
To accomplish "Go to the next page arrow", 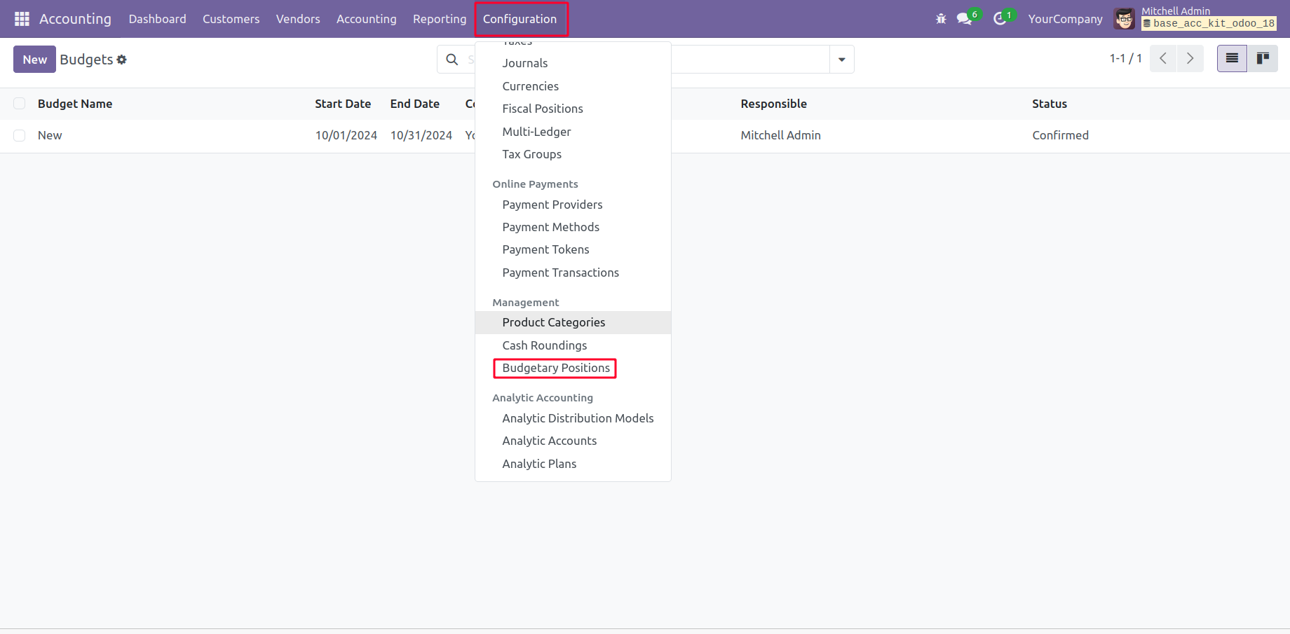I will 1190,59.
